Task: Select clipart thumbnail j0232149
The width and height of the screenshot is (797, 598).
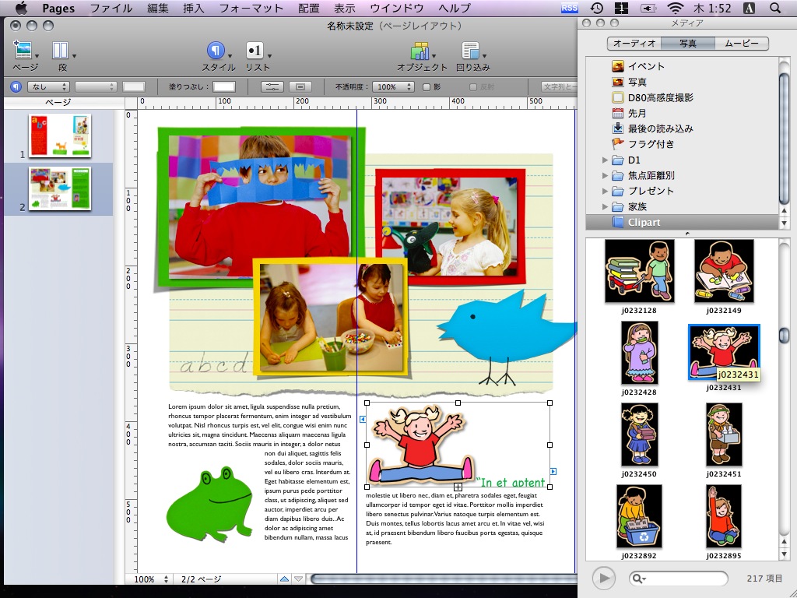Action: point(724,271)
